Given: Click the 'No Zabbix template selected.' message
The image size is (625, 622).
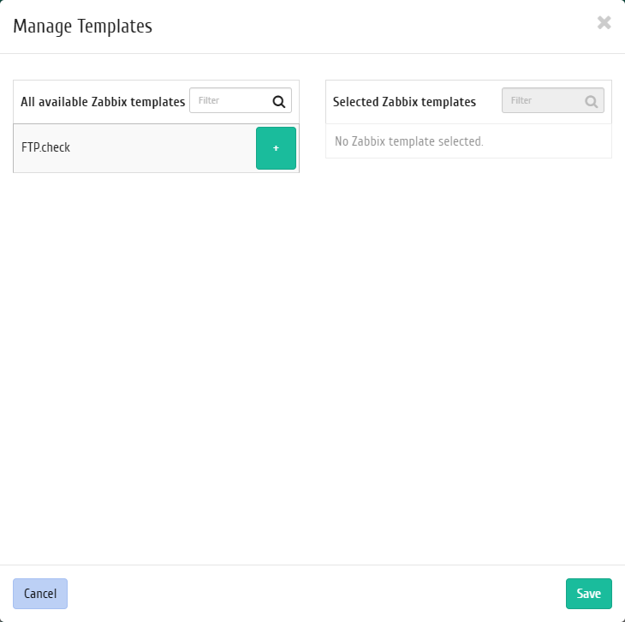Looking at the screenshot, I should 409,141.
